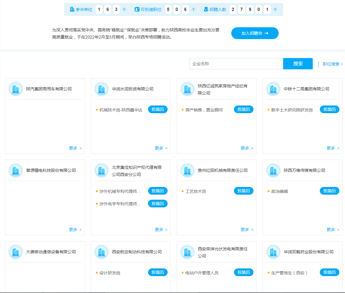345x293 pixels.
Task: Submit resume for 电站户外管理人员
Action: pyautogui.click(x=243, y=272)
